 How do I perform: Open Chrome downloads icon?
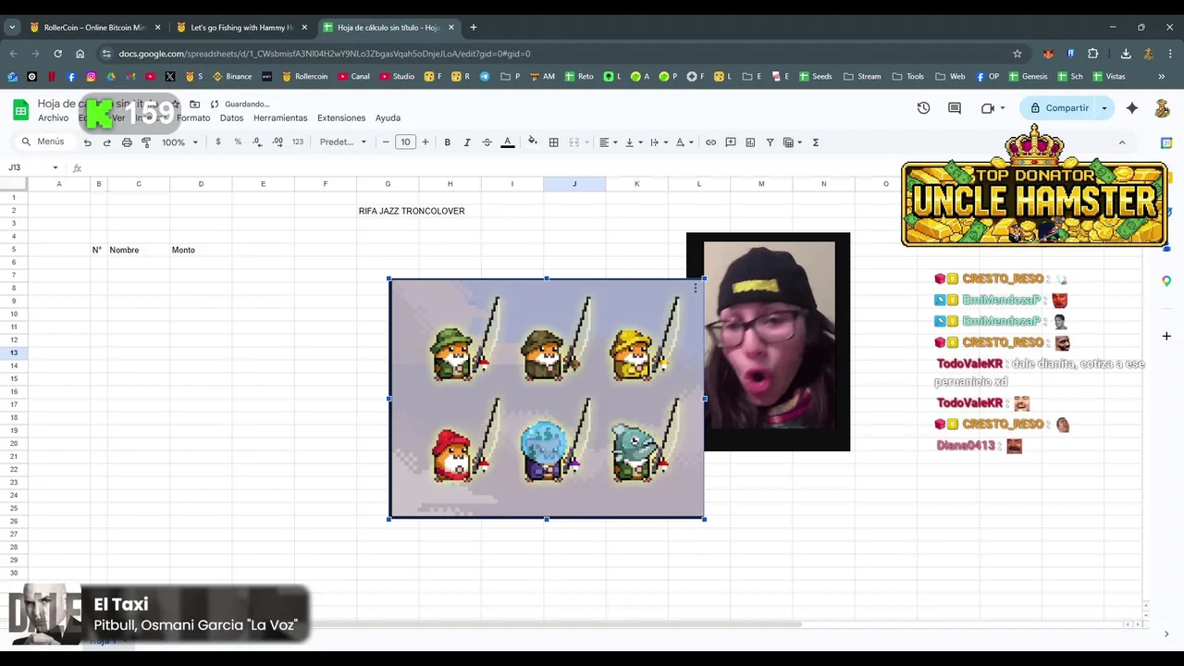click(1126, 54)
